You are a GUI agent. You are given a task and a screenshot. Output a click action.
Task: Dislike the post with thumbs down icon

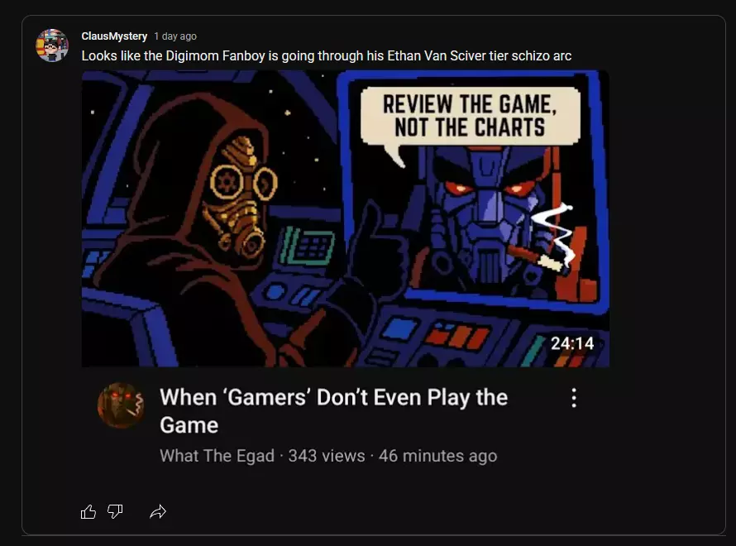point(115,511)
